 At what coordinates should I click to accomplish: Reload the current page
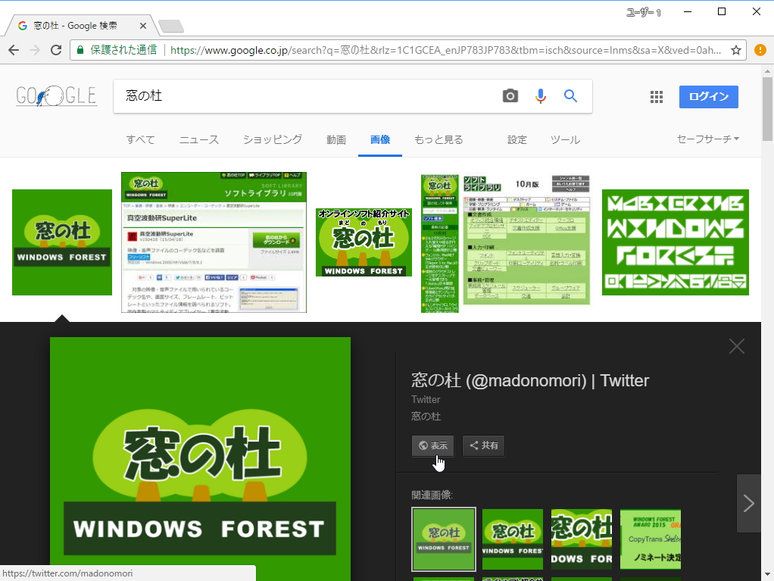(x=56, y=50)
